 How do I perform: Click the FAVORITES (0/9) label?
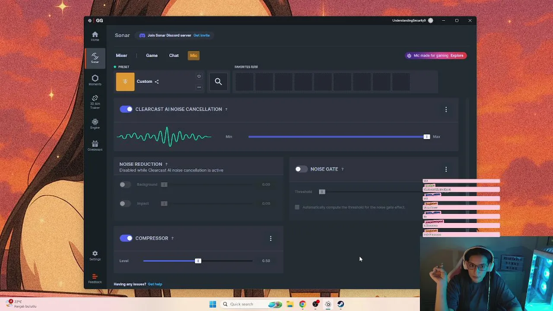pyautogui.click(x=246, y=67)
